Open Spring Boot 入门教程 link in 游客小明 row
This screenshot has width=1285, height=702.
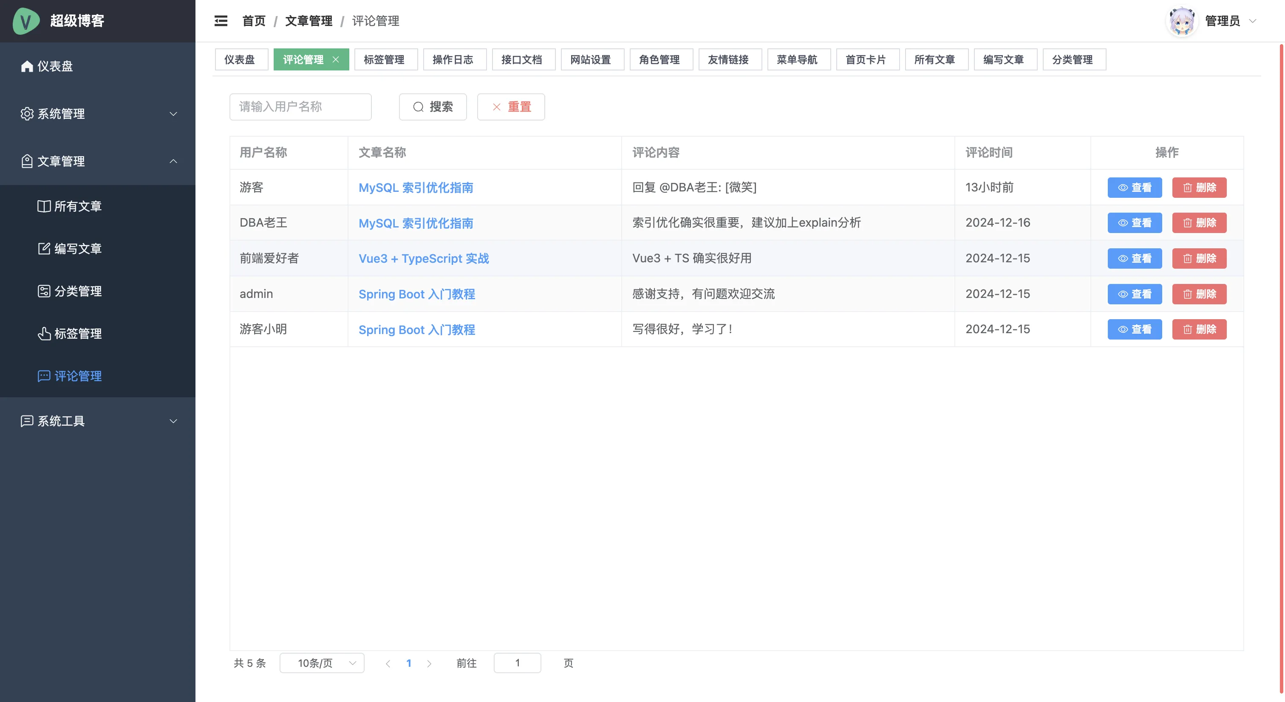click(416, 329)
